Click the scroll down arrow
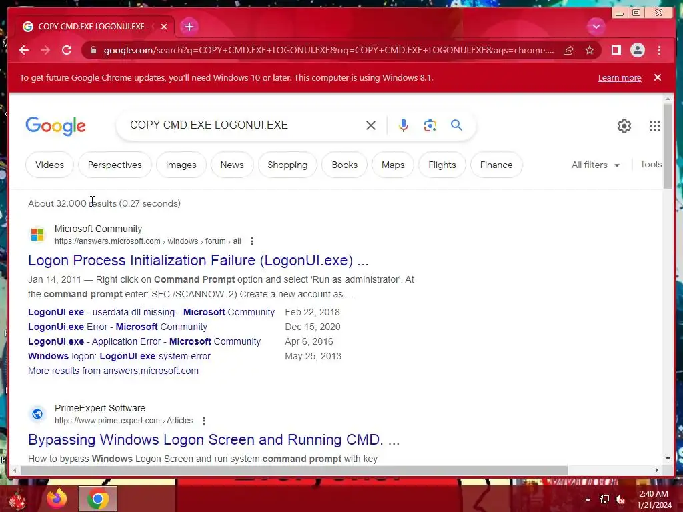683x512 pixels. click(x=668, y=459)
